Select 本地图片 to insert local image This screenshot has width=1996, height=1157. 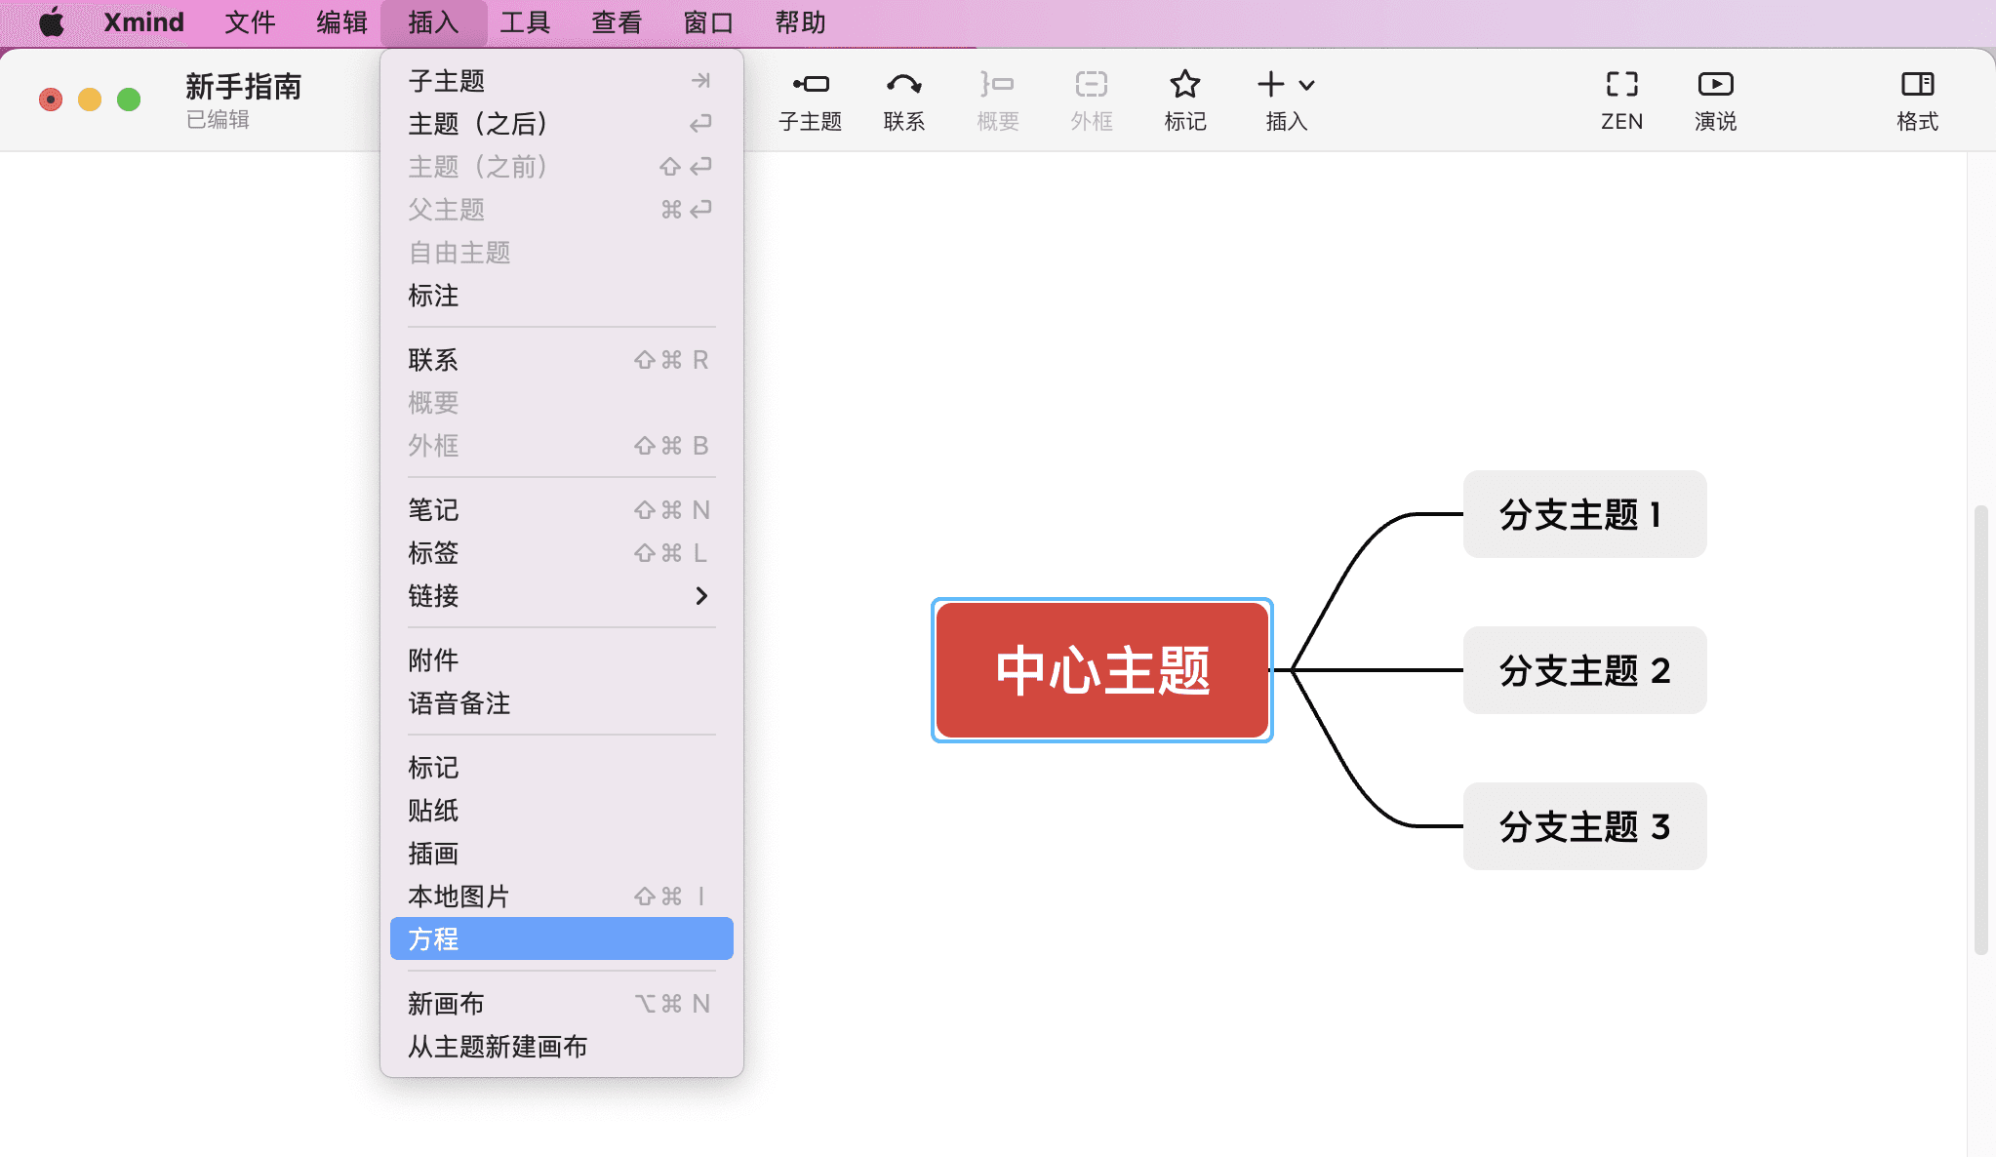coord(458,895)
